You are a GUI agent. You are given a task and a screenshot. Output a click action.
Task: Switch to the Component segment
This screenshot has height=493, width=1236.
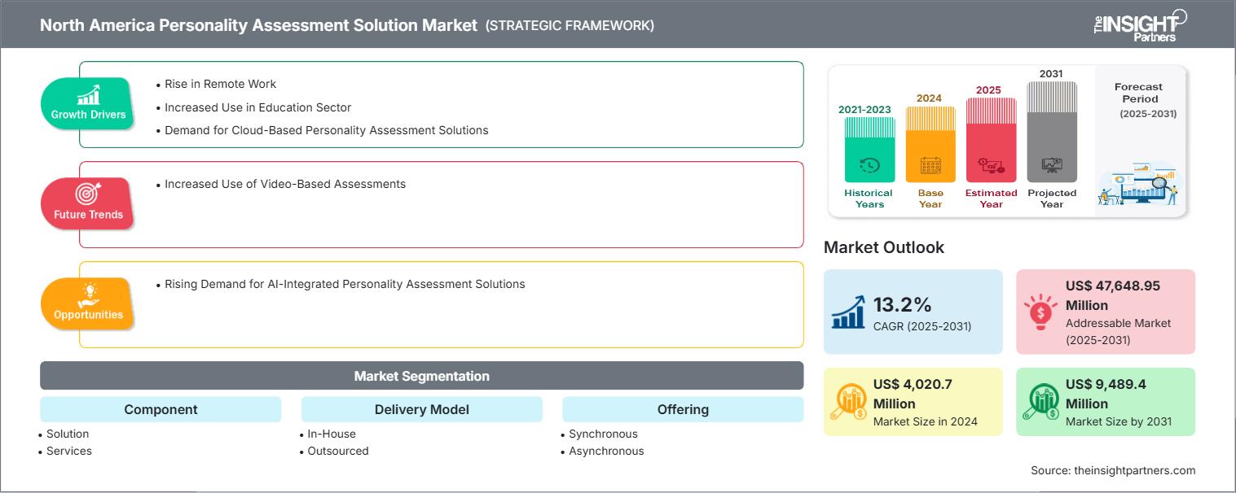(x=161, y=409)
